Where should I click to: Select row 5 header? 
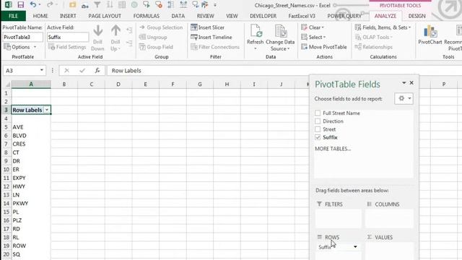[6, 127]
